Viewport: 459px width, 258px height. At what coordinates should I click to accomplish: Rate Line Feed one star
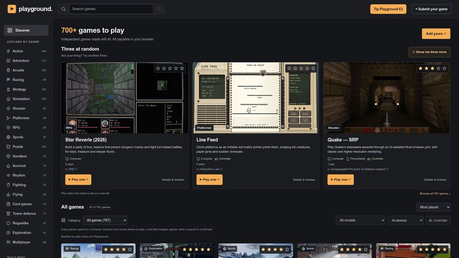(x=289, y=68)
